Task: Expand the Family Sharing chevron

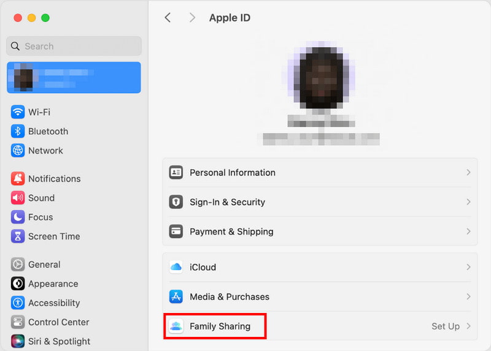Action: tap(468, 326)
